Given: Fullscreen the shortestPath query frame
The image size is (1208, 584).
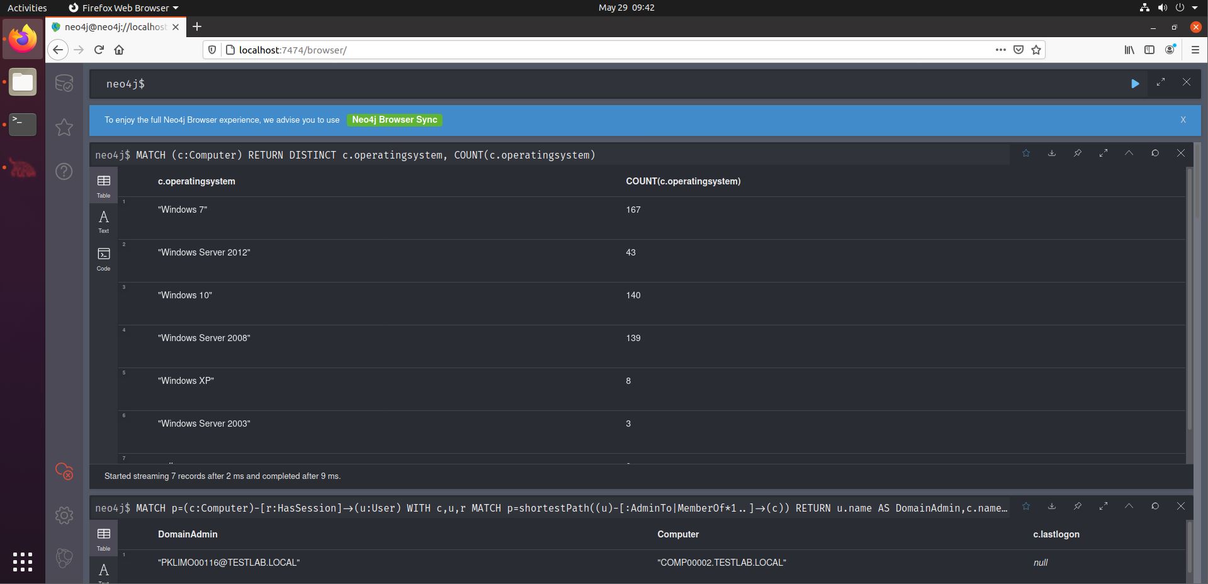Looking at the screenshot, I should click(x=1104, y=507).
